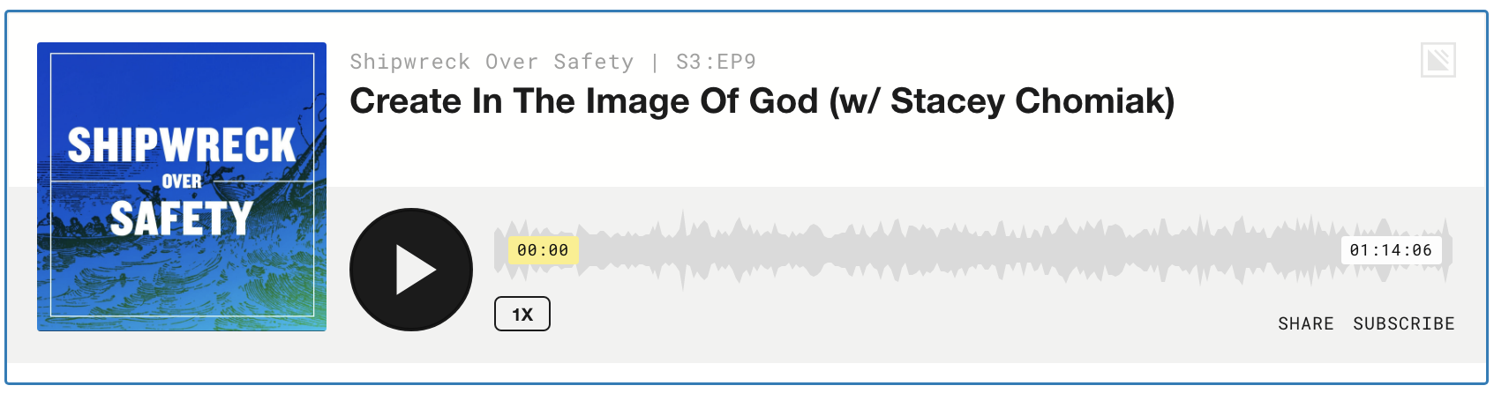Click the yellow 00:00 current time marker
This screenshot has height=393, width=1509.
pos(543,250)
